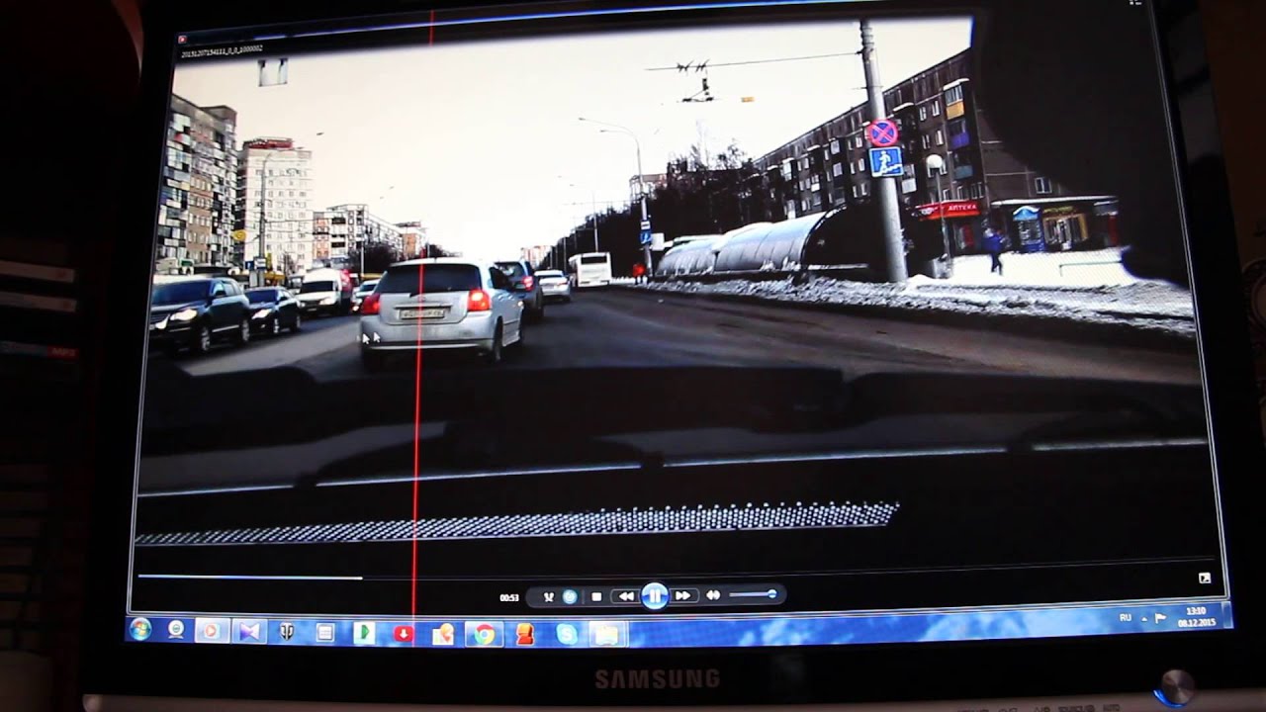Mute the player's sound via speaker icon

(x=712, y=595)
